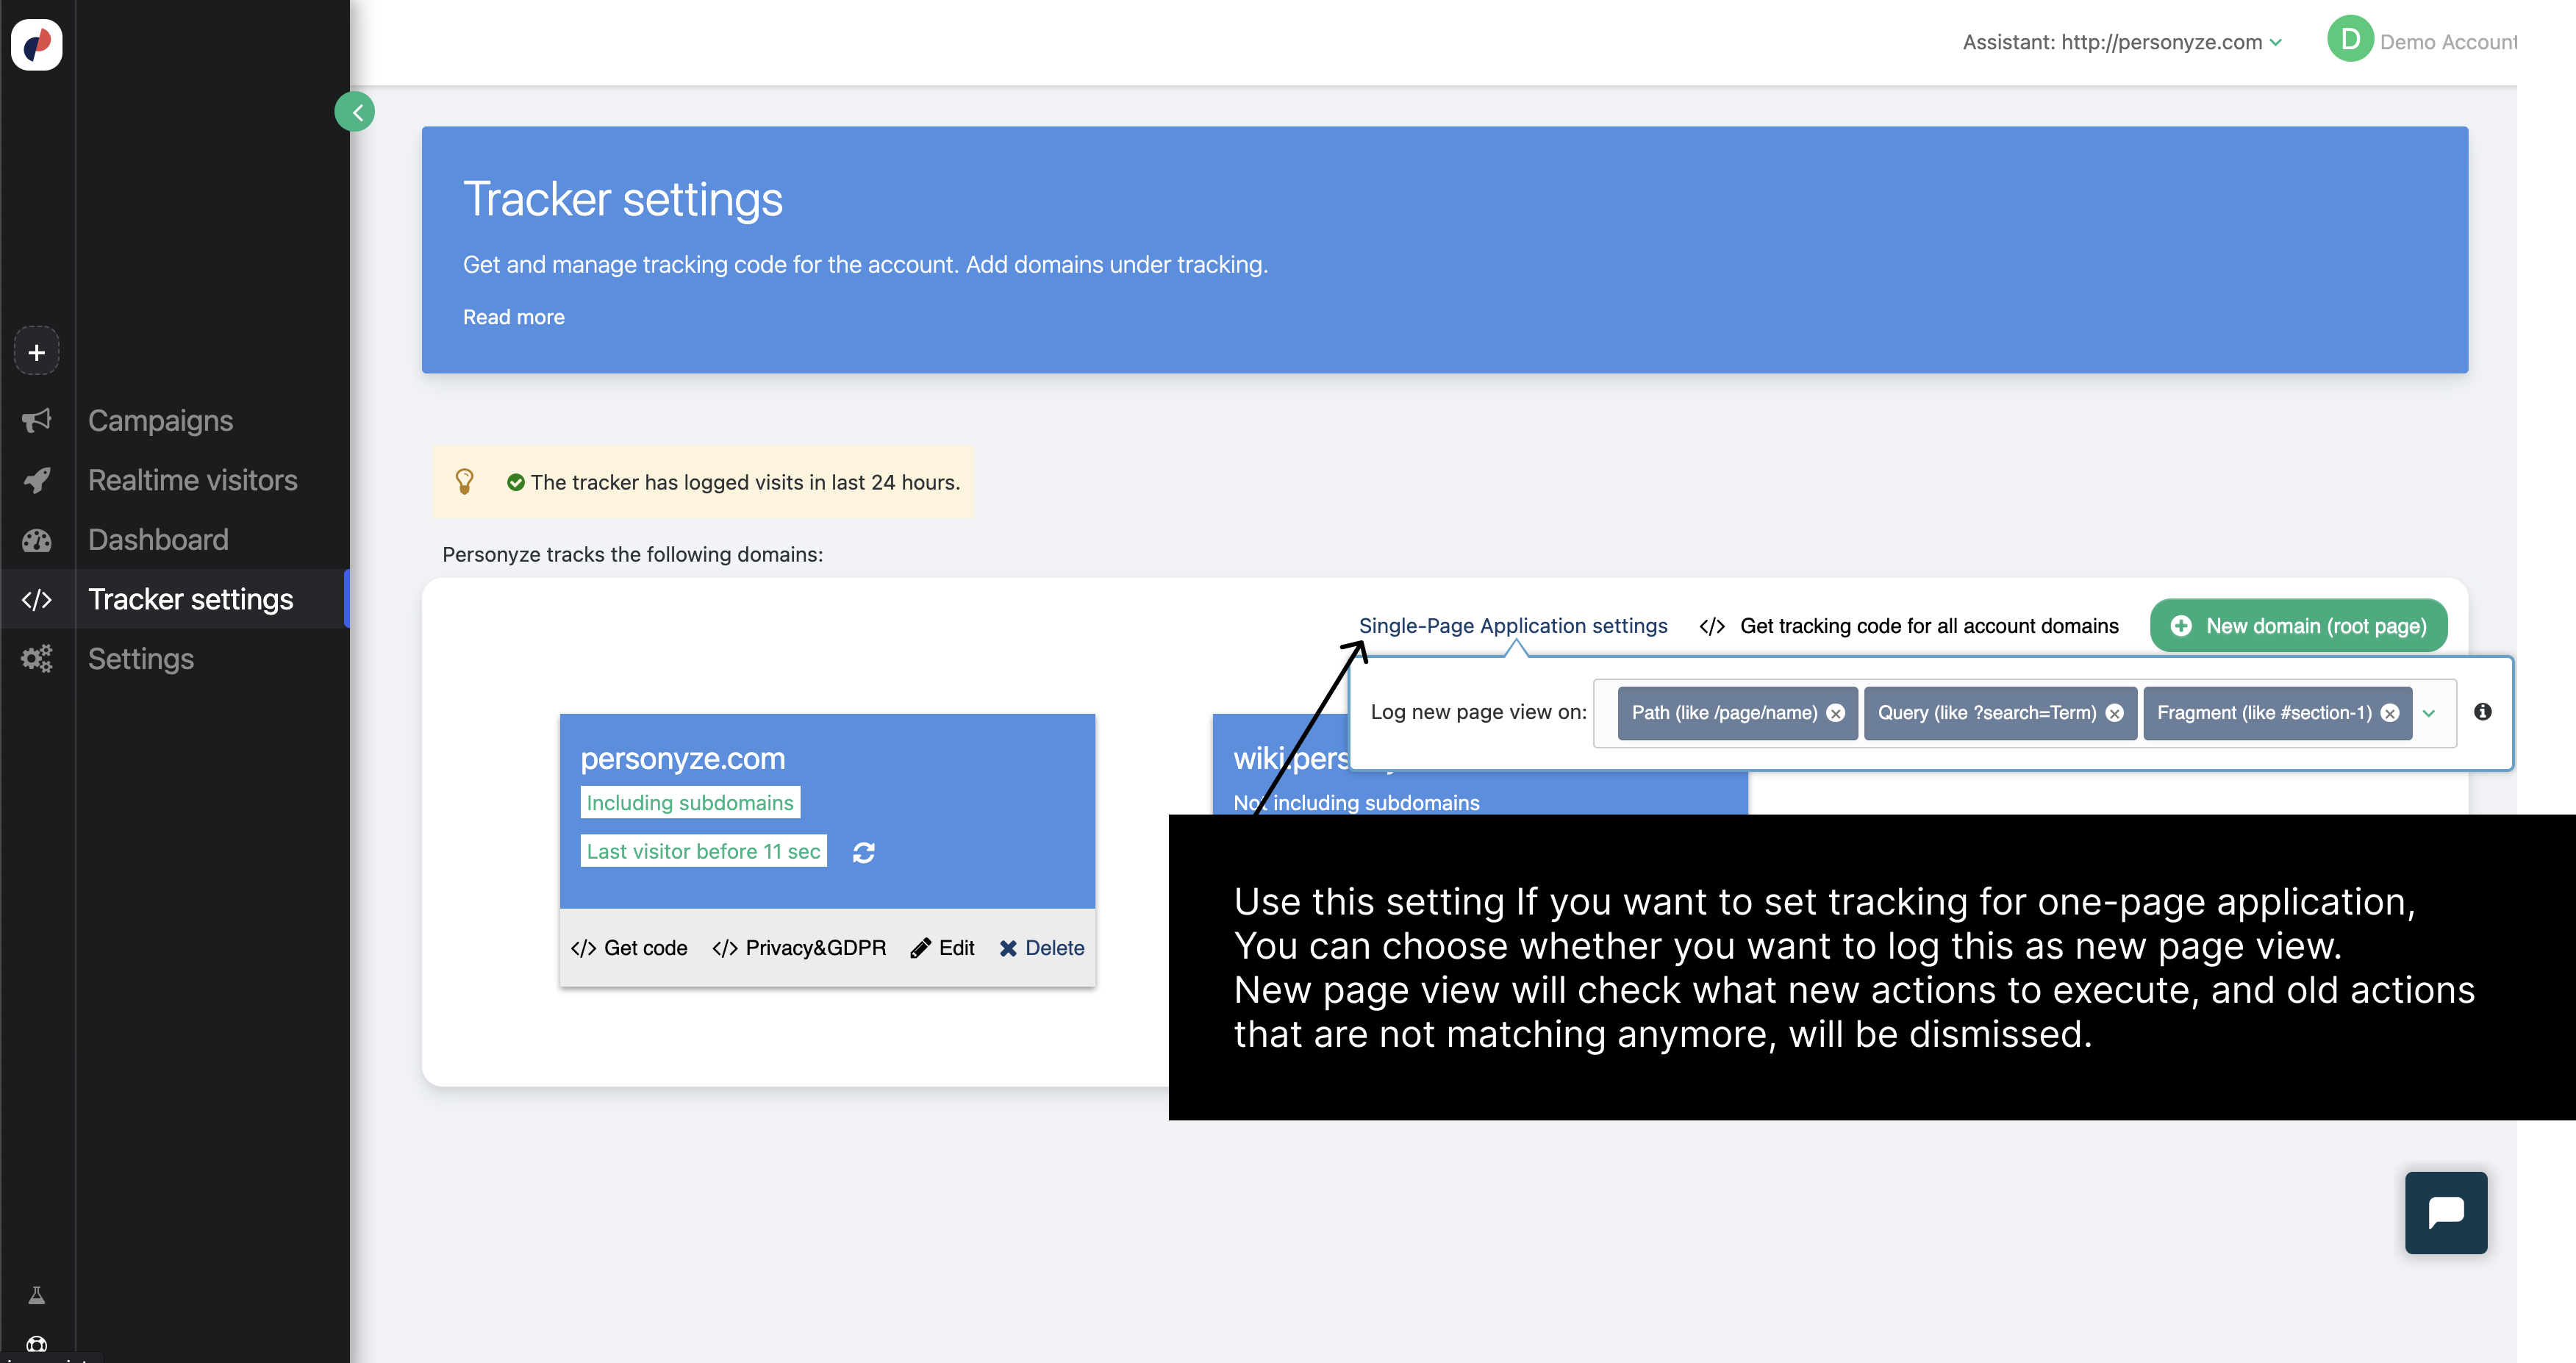Click the Read more link
Screen dimensions: 2576x1363
514,317
